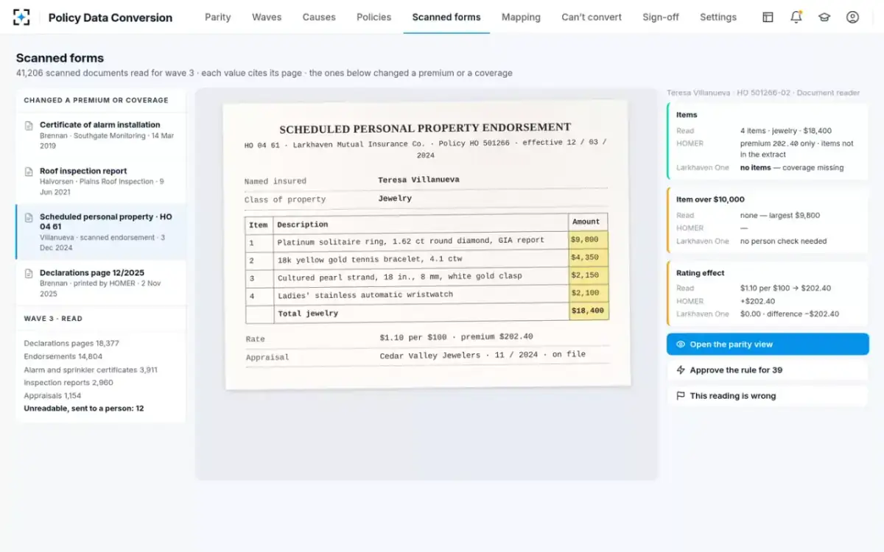
Task: Open the graduation cap help icon
Action: click(824, 17)
